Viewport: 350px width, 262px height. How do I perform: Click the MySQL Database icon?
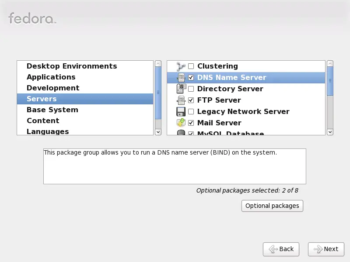click(181, 133)
